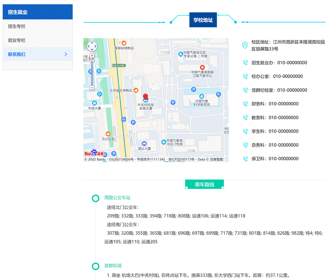Click the 北平盛世烤鸭店 restaurant icon
The height and width of the screenshot is (280, 329).
coord(136,91)
